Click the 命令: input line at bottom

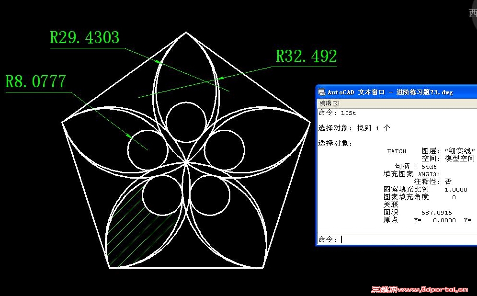tap(397, 239)
